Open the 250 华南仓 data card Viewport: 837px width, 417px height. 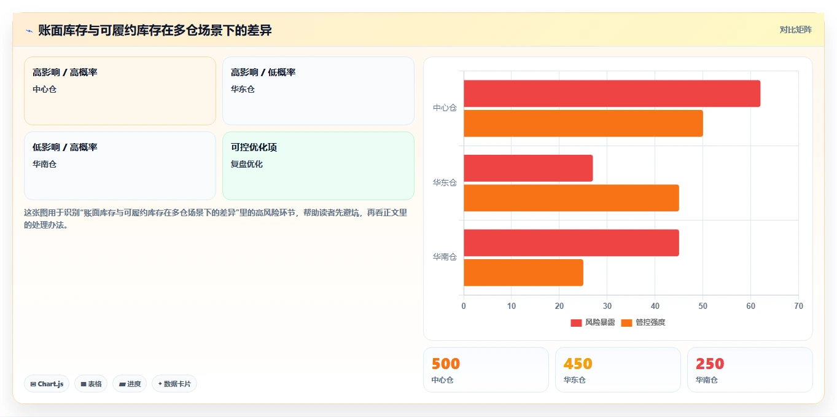click(750, 370)
